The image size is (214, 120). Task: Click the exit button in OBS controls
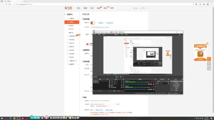point(176,90)
